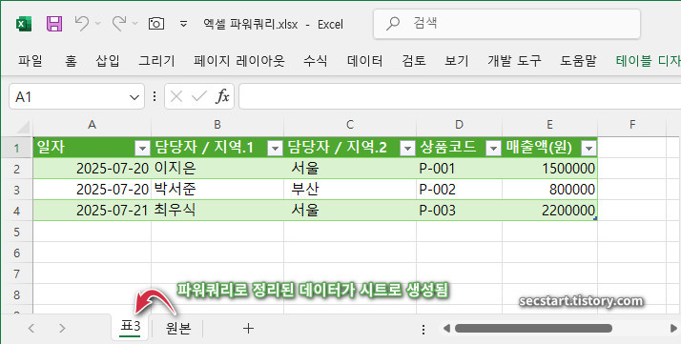Click the Excel application icon
Viewport: 681px width, 344px height.
[24, 24]
